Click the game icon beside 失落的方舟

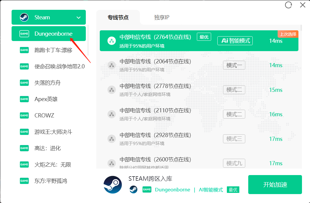(x=24, y=83)
